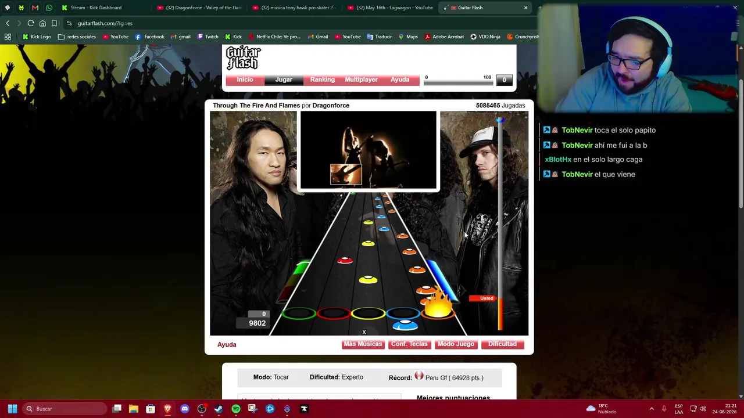Image resolution: width=744 pixels, height=418 pixels.
Task: Click the Más Músicas button
Action: 363,344
